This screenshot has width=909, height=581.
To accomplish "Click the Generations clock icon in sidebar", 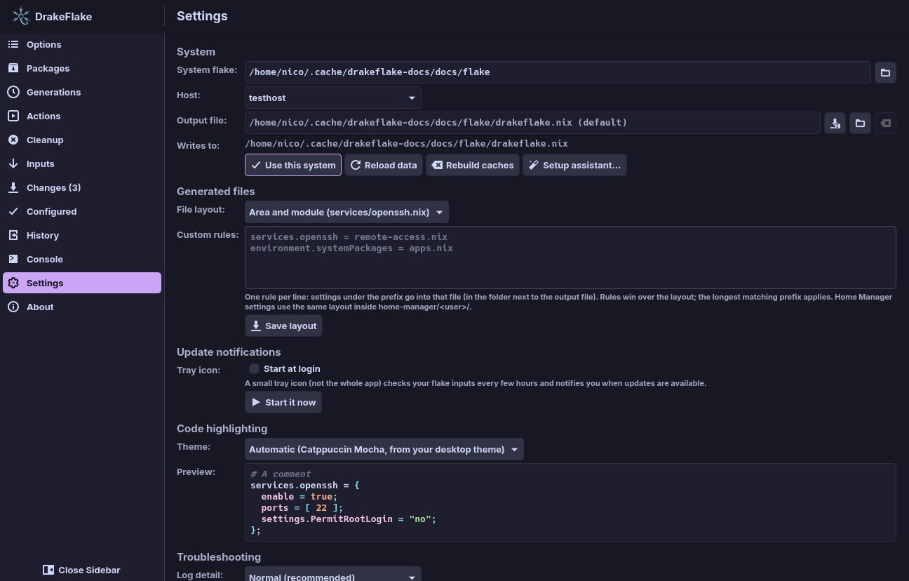I will tap(13, 92).
